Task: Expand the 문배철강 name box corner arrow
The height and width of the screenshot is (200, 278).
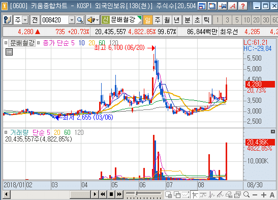Action: pyautogui.click(x=139, y=20)
